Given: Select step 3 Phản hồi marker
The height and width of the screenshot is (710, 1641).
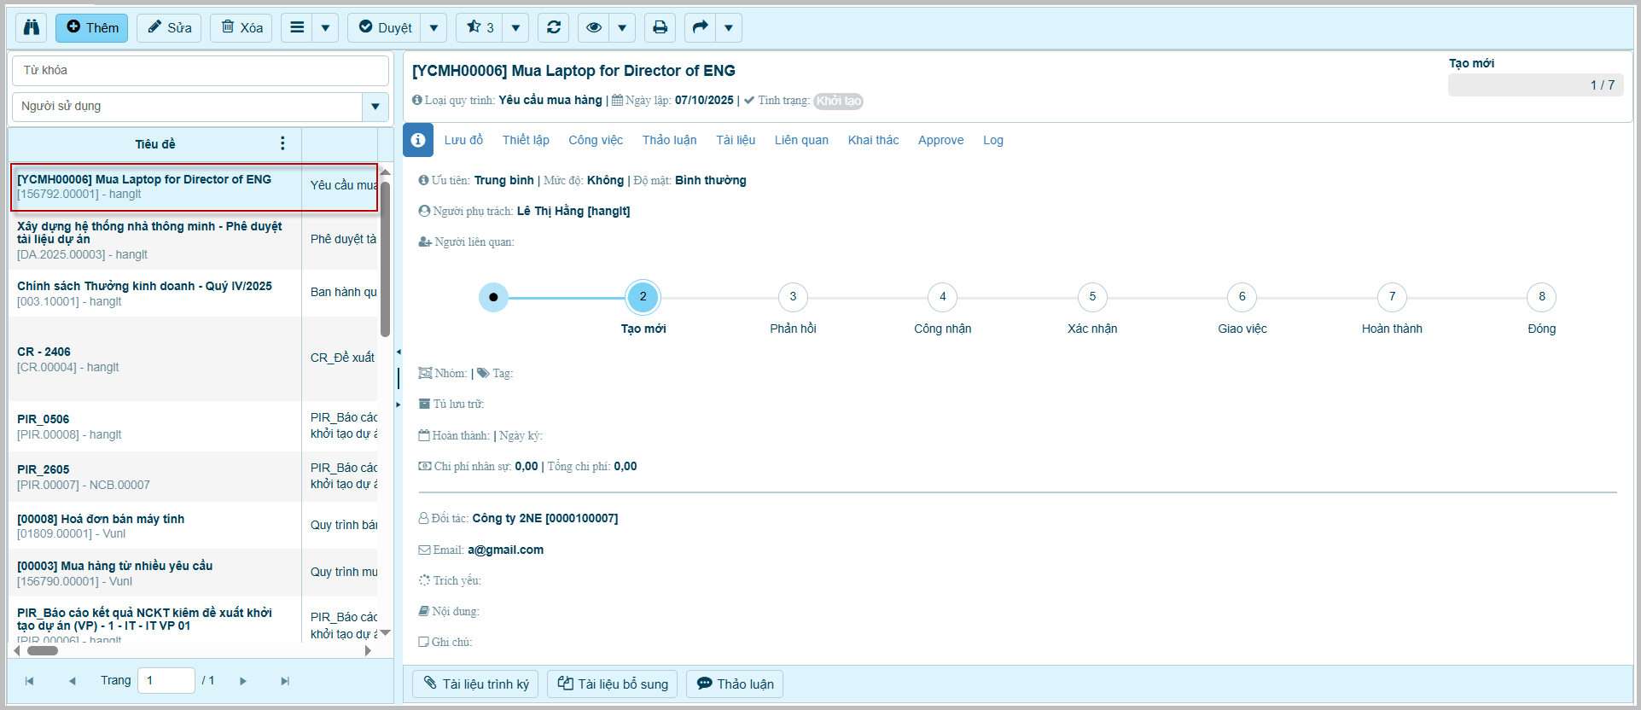Looking at the screenshot, I should tap(793, 297).
